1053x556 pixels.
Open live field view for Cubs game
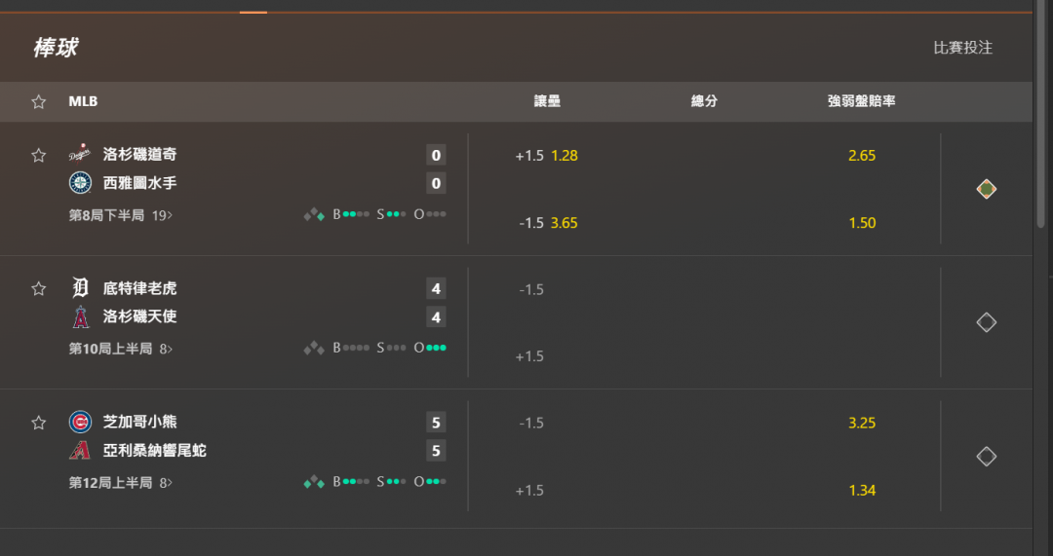[986, 457]
